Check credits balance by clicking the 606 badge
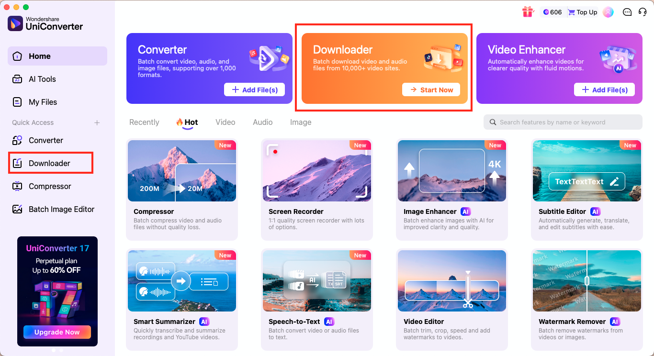654x356 pixels. pyautogui.click(x=552, y=12)
